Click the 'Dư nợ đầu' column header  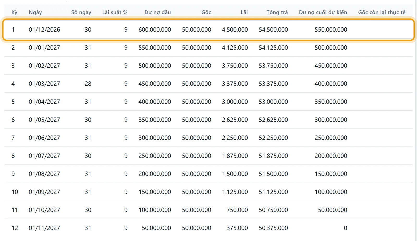coord(158,12)
